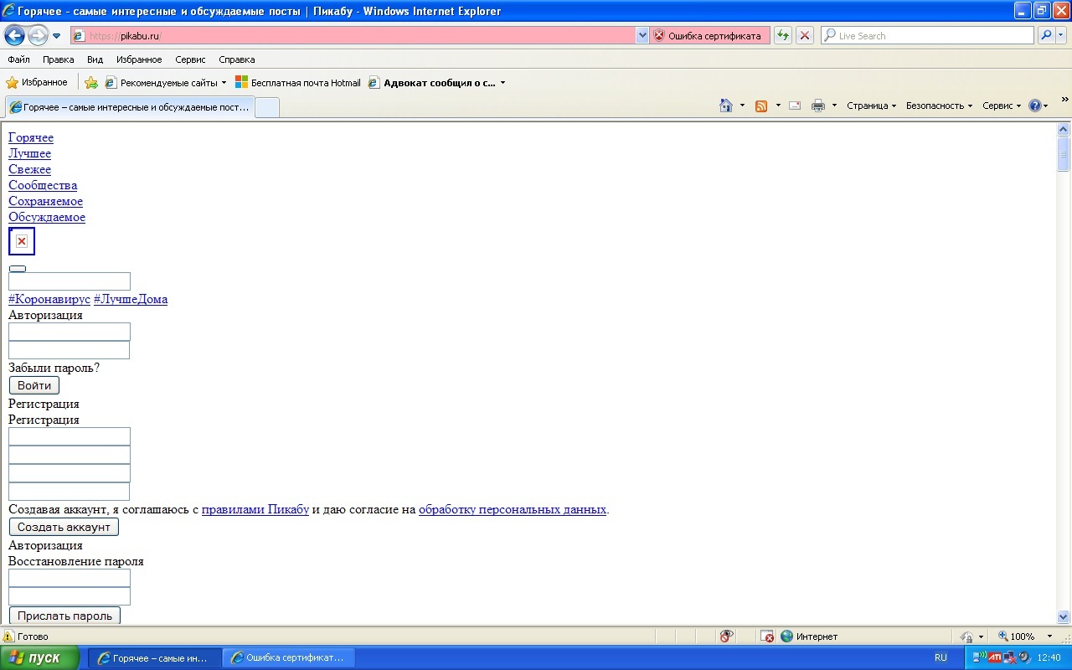This screenshot has width=1072, height=670.
Task: Open the Страница command bar dropdown
Action: (x=871, y=106)
